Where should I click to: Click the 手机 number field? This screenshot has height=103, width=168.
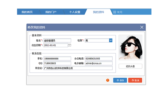click(x=57, y=59)
